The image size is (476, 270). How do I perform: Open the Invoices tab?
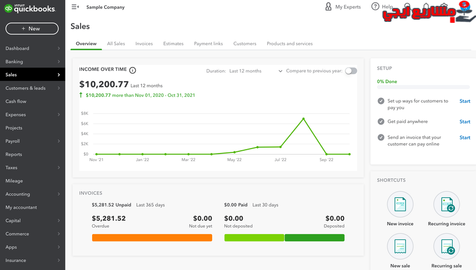click(x=144, y=44)
